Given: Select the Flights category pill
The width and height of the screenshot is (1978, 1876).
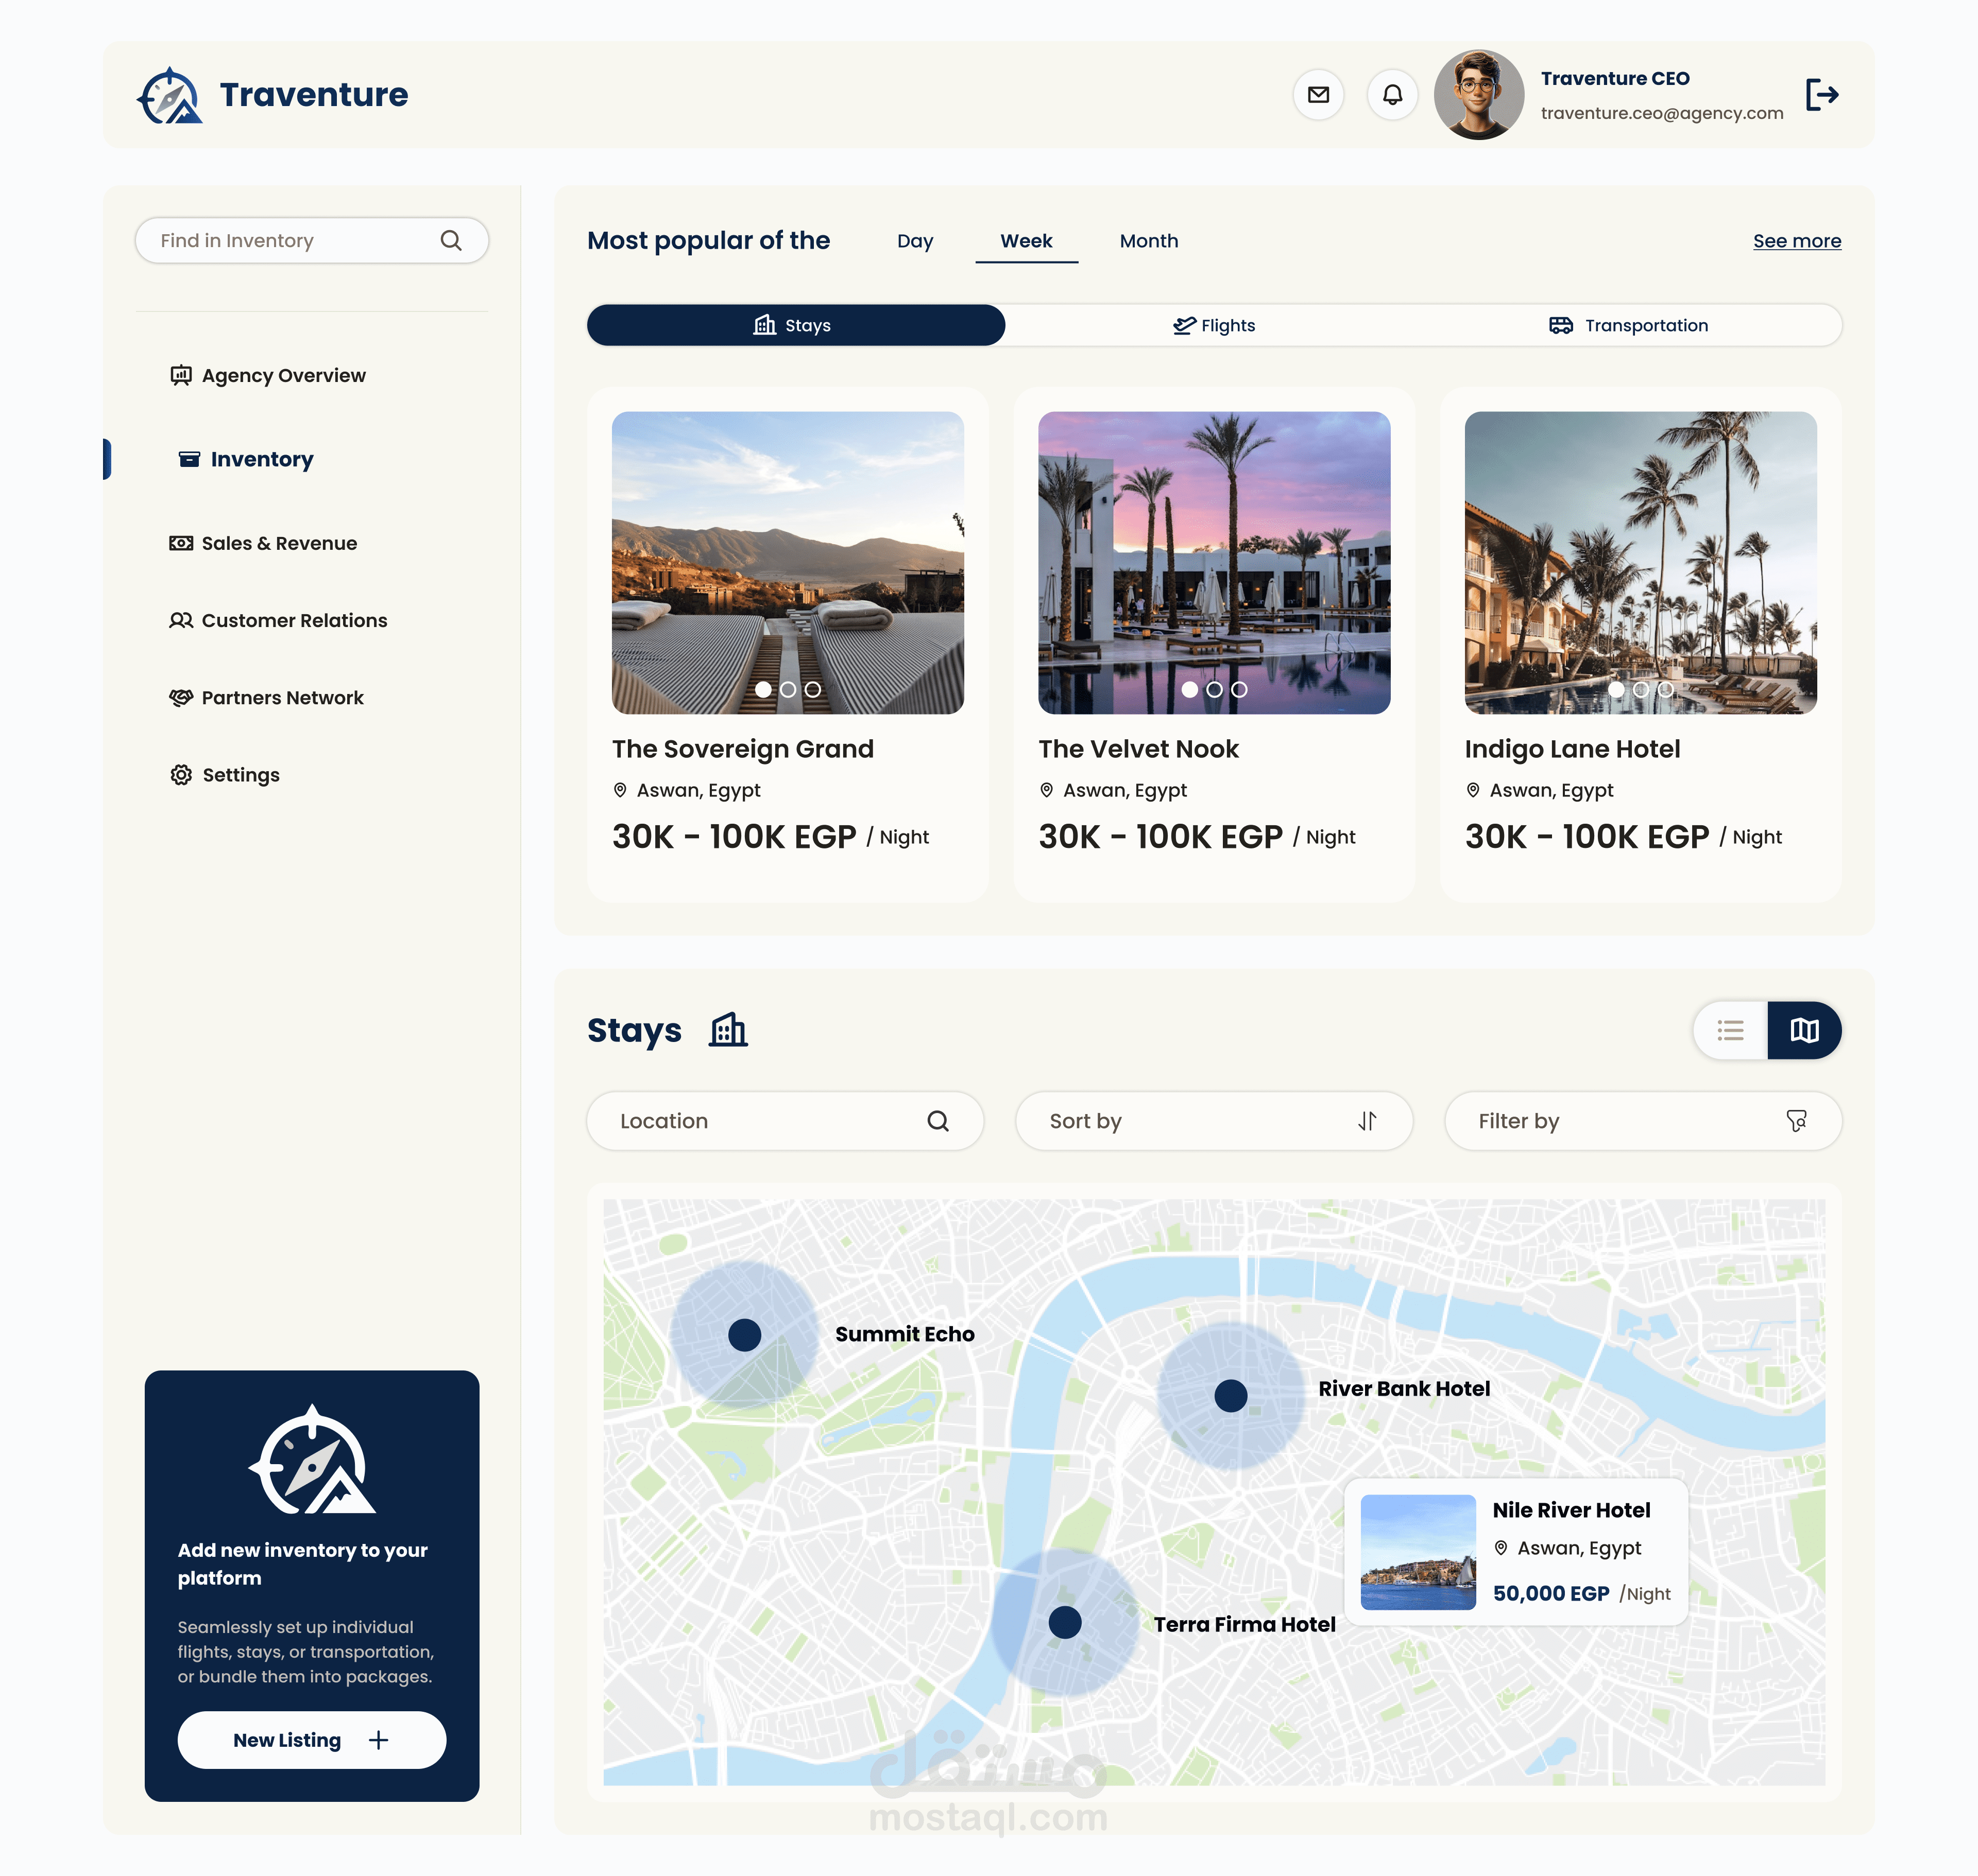Looking at the screenshot, I should 1214,326.
